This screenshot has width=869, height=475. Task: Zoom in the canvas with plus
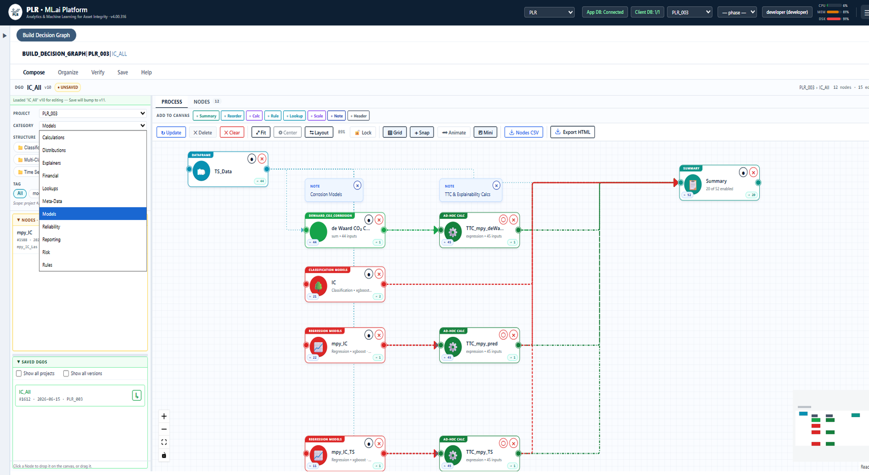[164, 416]
